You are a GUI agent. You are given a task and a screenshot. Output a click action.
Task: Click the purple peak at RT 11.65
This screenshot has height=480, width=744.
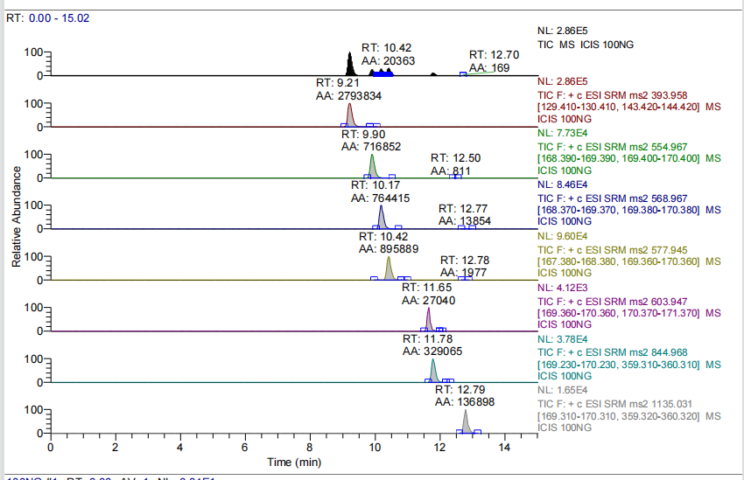(429, 320)
